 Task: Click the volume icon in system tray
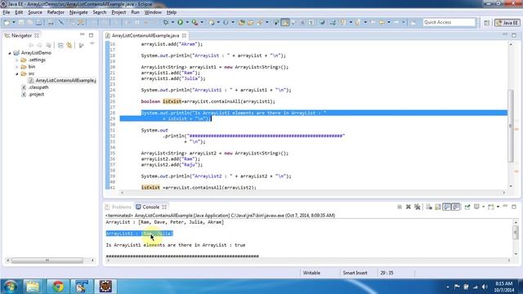(485, 287)
